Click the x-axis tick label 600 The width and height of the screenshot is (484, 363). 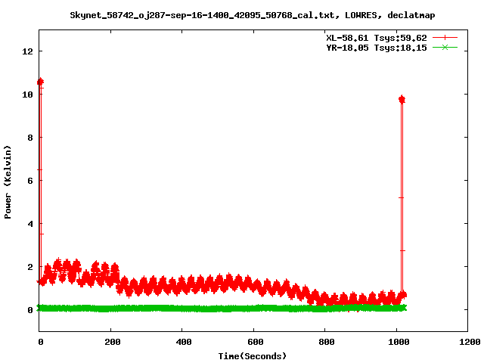255,342
